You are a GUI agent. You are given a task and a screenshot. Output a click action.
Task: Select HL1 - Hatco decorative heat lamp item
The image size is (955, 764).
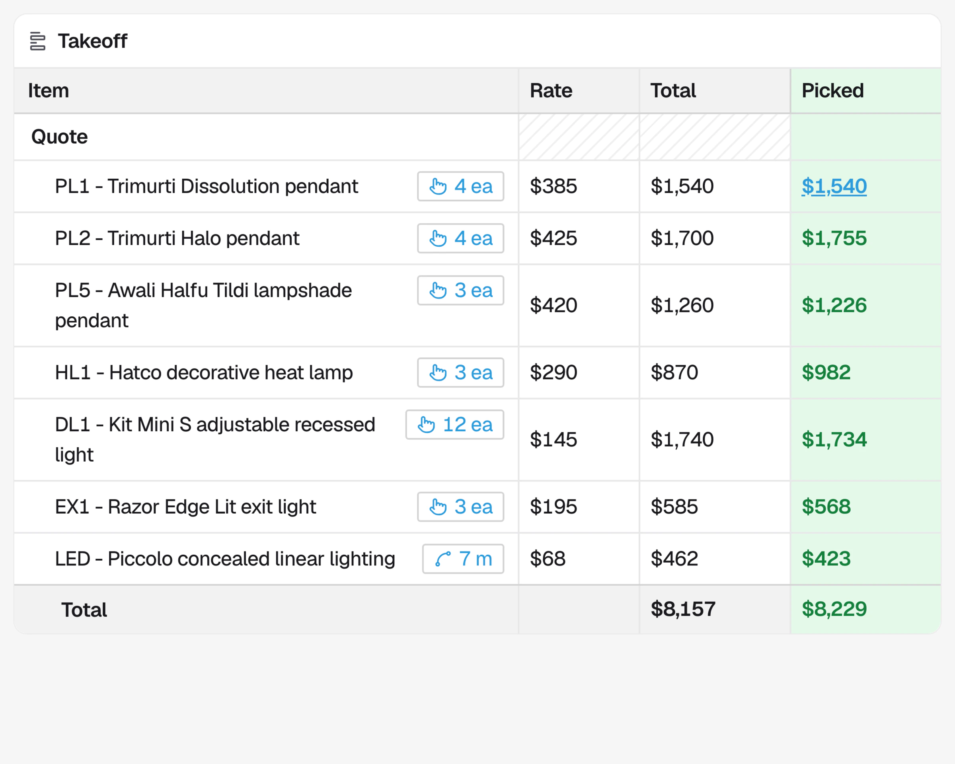[x=204, y=372]
